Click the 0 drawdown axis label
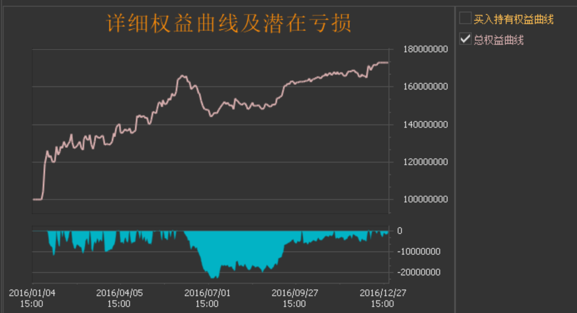Screen dimensions: 577x313 pos(400,231)
